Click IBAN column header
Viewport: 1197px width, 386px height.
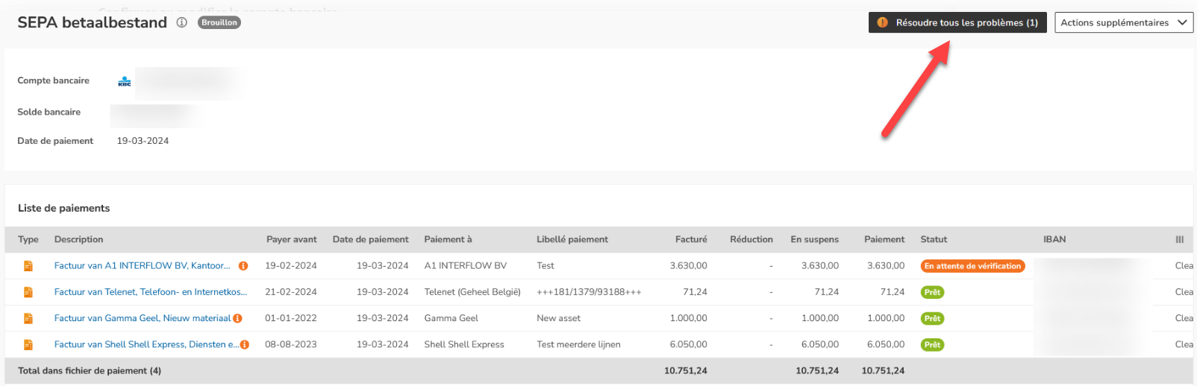pos(1054,239)
